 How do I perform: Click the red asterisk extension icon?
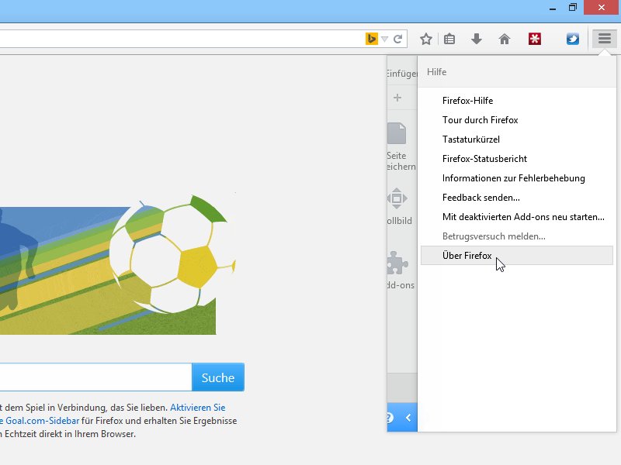click(535, 39)
